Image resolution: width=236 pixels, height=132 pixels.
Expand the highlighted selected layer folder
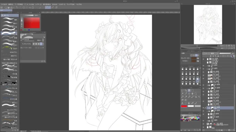207,108
